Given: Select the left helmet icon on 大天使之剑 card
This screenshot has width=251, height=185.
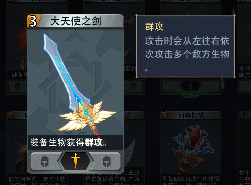Looking at the screenshot, I should [x=45, y=161].
